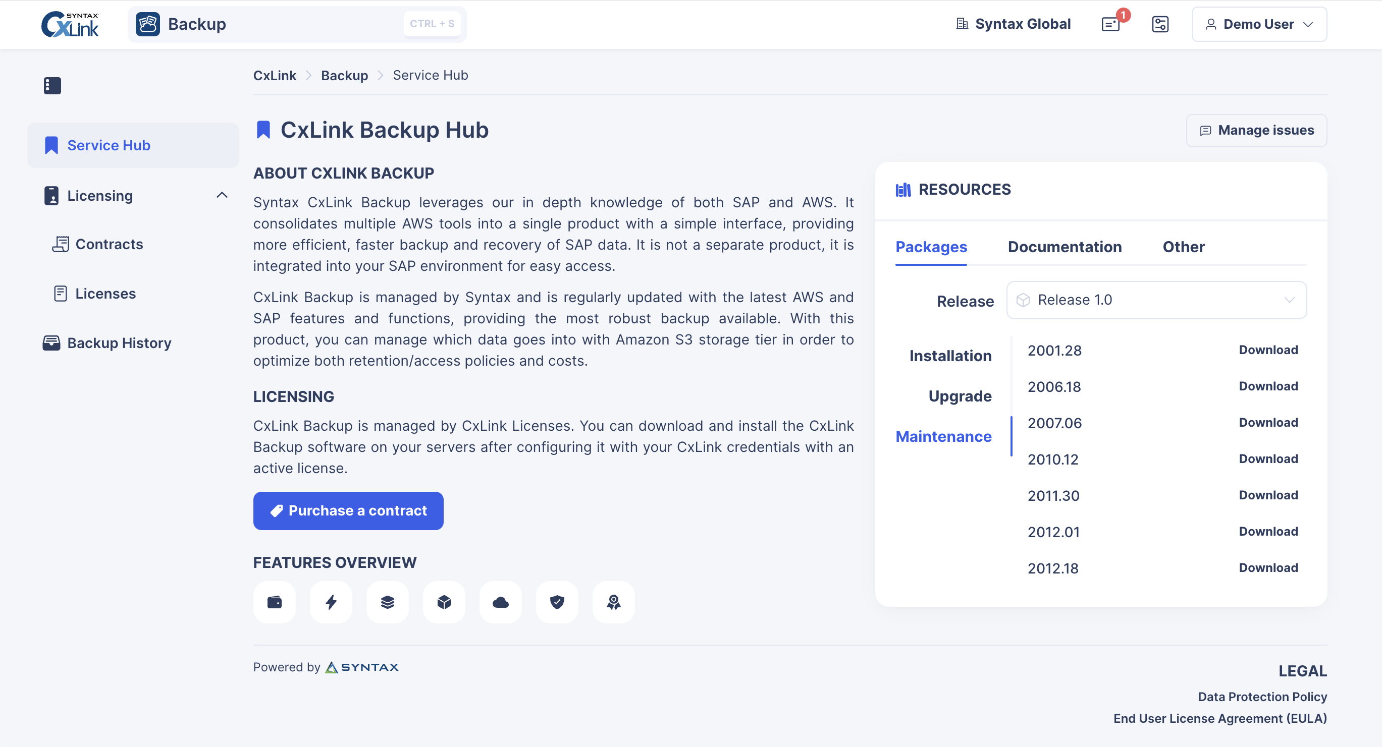Screen dimensions: 1382x747
Task: Click the award ribbon feature icon
Action: point(613,602)
